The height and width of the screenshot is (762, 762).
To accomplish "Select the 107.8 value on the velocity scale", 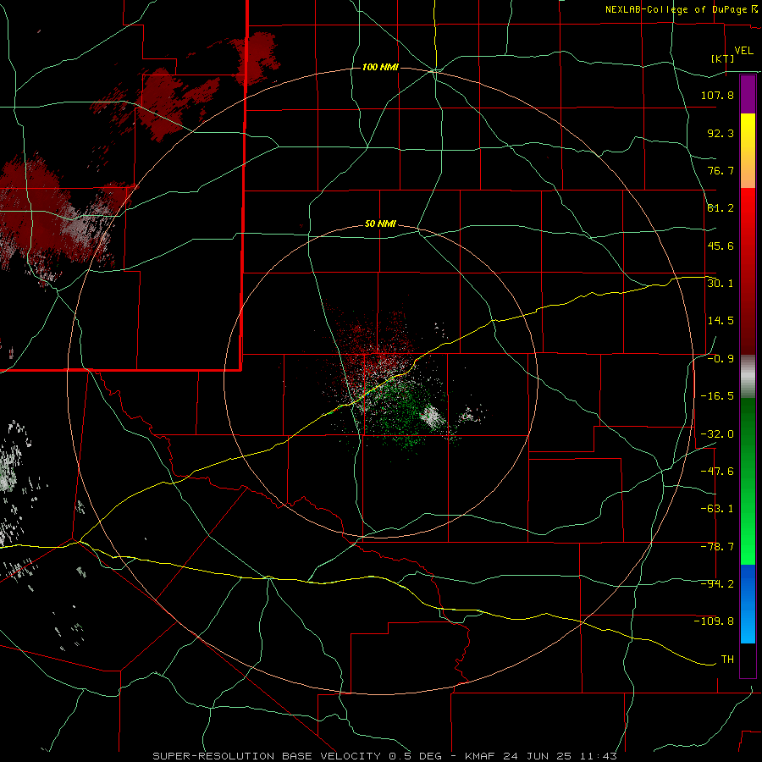I will pyautogui.click(x=717, y=95).
